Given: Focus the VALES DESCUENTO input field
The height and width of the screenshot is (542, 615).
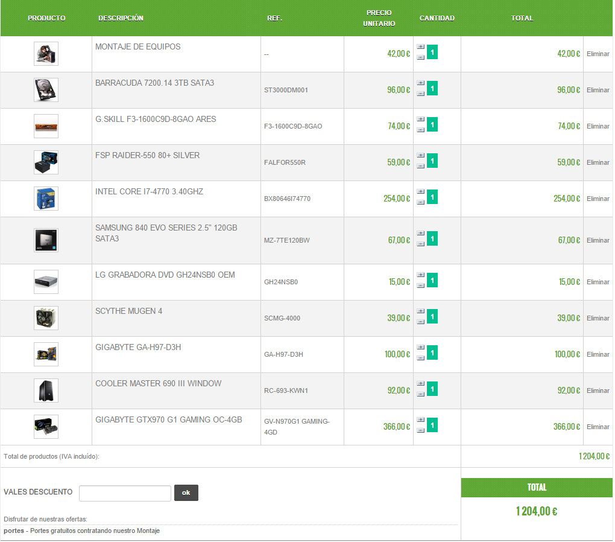Looking at the screenshot, I should tap(125, 493).
